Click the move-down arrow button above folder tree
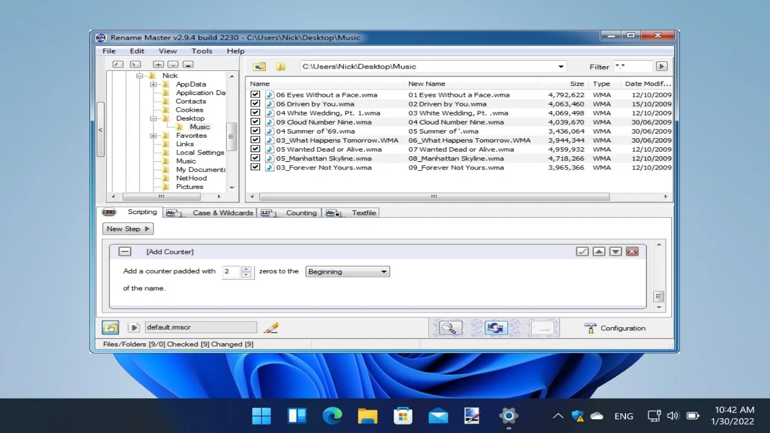Image resolution: width=770 pixels, height=433 pixels. point(135,64)
